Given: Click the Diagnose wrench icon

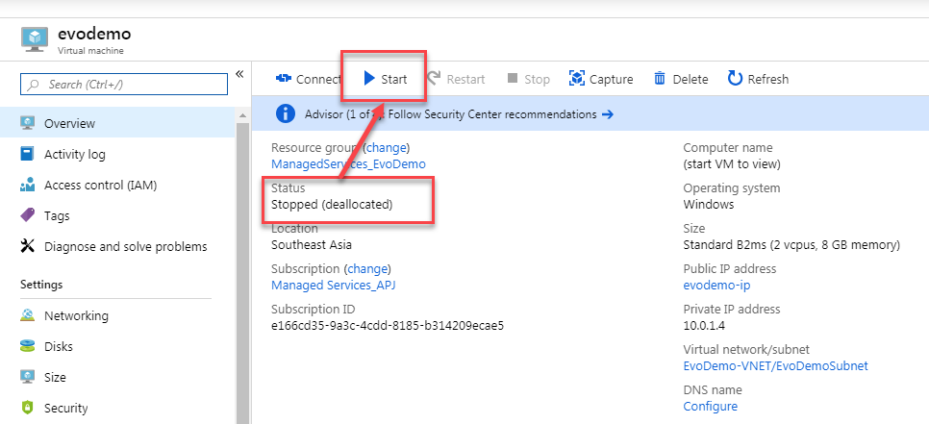Looking at the screenshot, I should pyautogui.click(x=27, y=246).
